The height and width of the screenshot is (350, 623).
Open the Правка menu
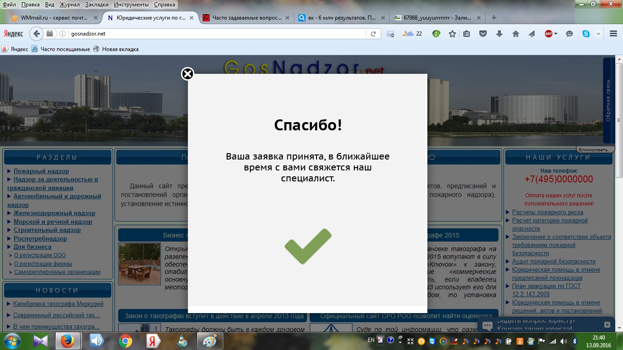click(x=31, y=5)
